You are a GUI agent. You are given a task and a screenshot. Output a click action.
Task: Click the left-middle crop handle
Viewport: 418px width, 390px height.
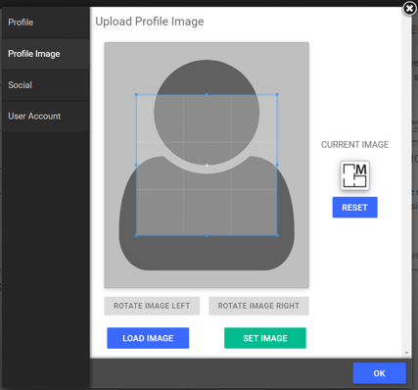click(136, 166)
